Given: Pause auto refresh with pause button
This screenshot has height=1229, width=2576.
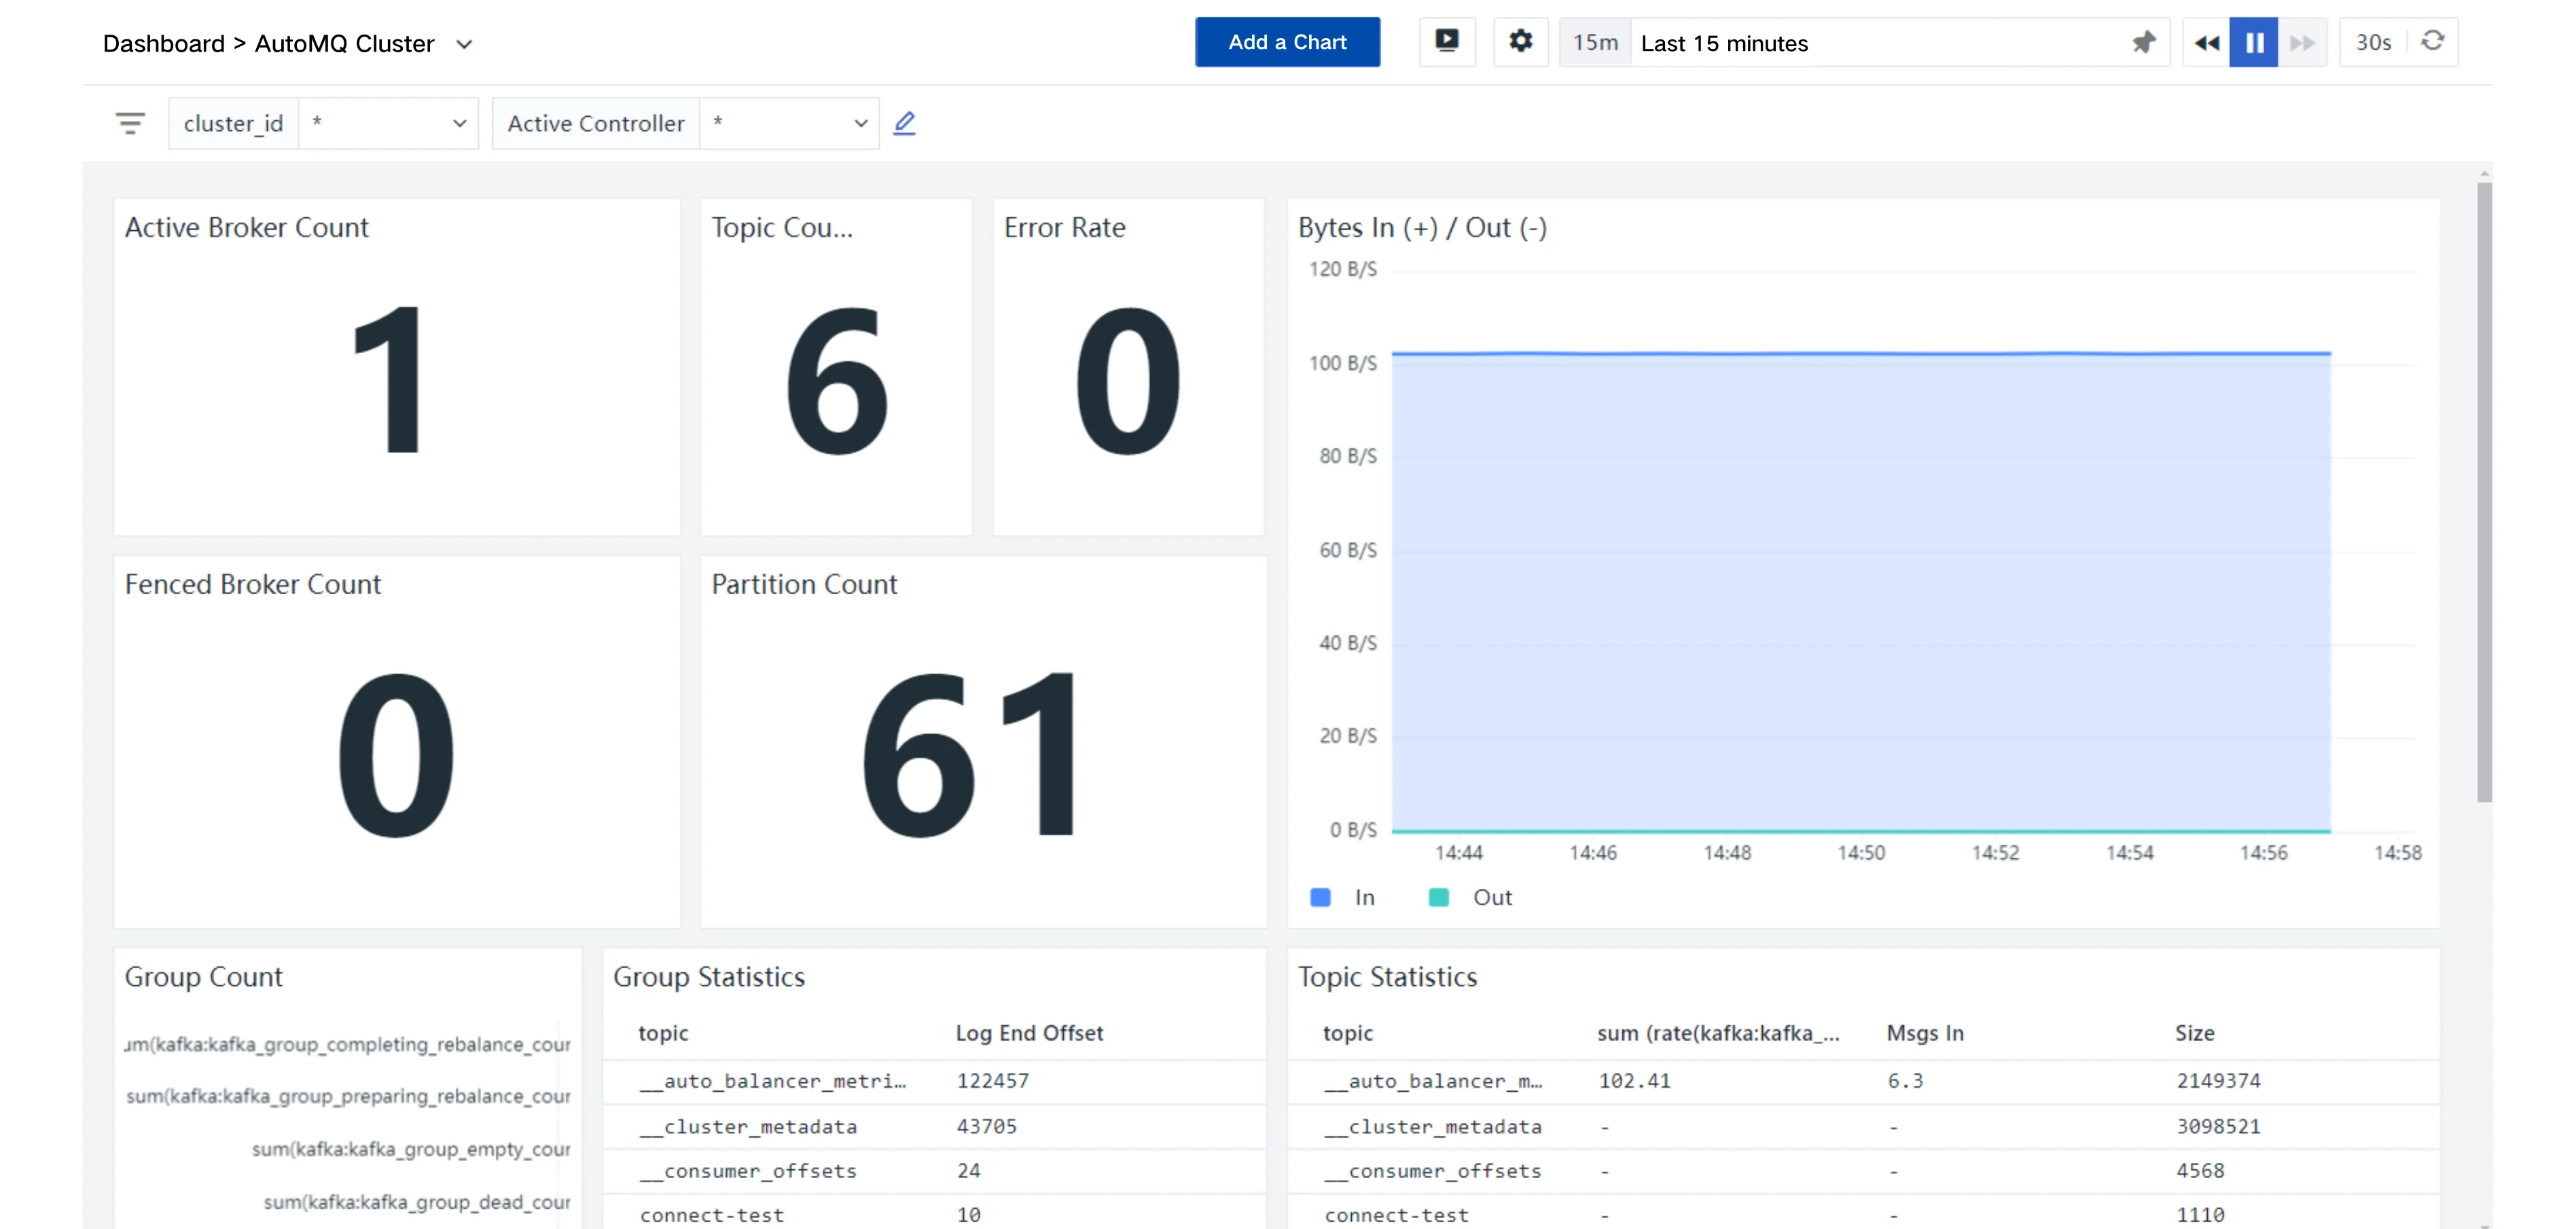Looking at the screenshot, I should [x=2254, y=43].
